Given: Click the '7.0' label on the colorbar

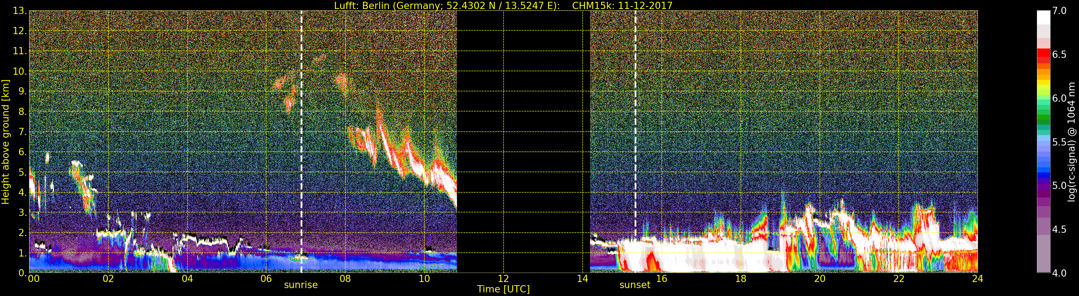Looking at the screenshot, I should [1059, 11].
